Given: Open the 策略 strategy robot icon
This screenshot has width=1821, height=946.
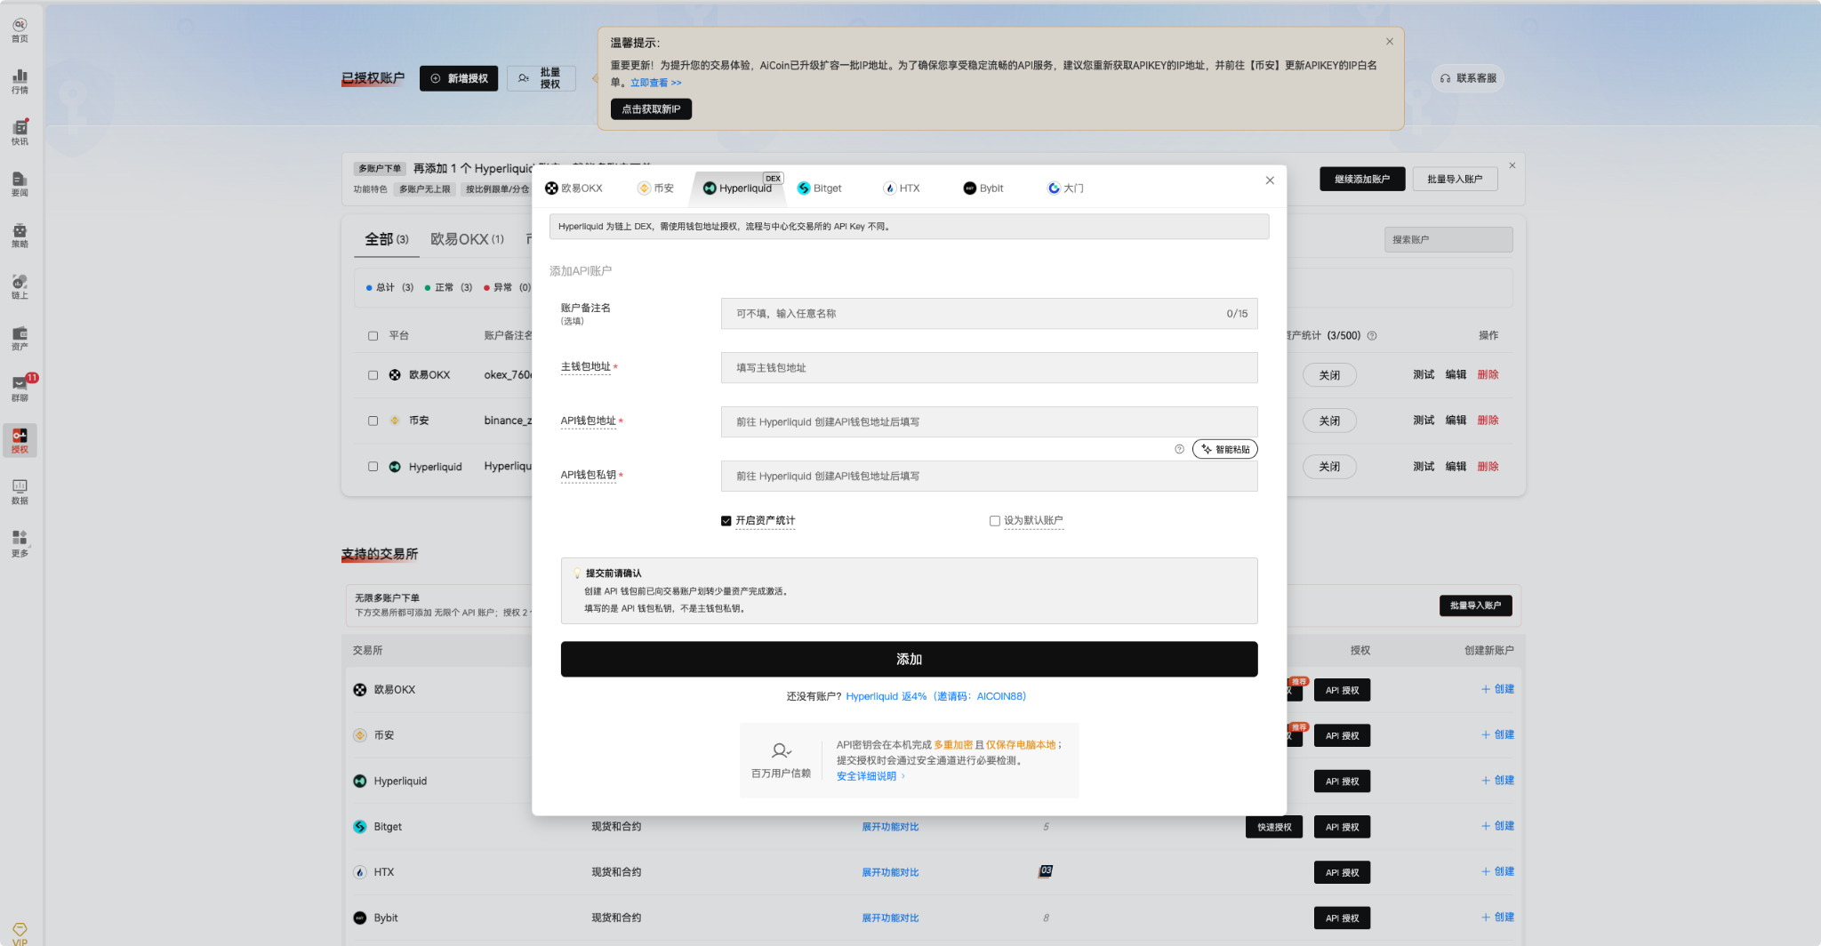Looking at the screenshot, I should point(20,236).
